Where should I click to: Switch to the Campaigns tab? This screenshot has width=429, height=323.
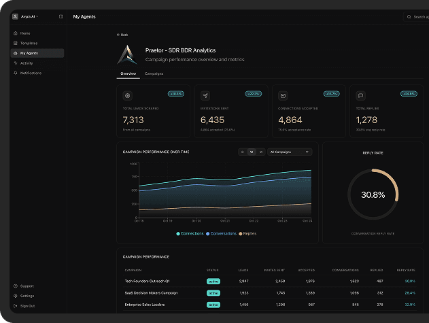154,73
